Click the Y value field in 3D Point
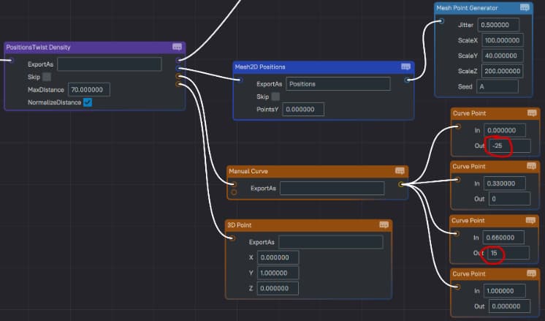The height and width of the screenshot is (321, 545). click(277, 273)
